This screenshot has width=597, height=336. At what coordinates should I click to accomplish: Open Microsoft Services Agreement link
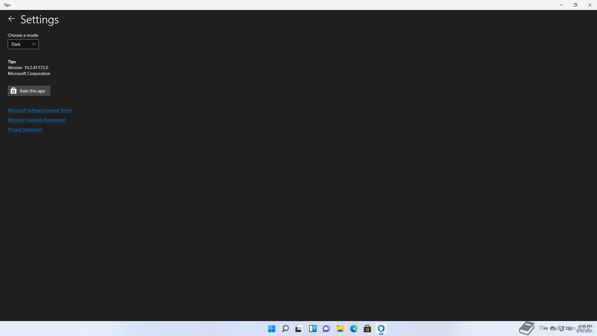(x=36, y=120)
